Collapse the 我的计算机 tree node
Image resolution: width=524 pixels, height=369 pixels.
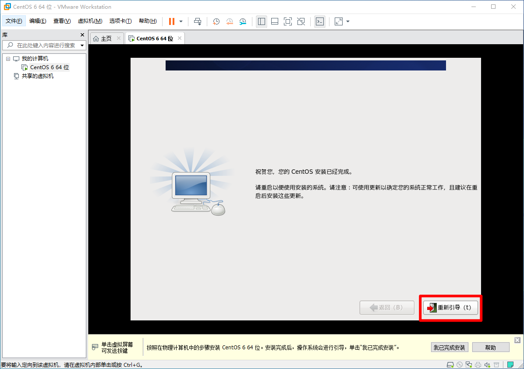click(8, 59)
